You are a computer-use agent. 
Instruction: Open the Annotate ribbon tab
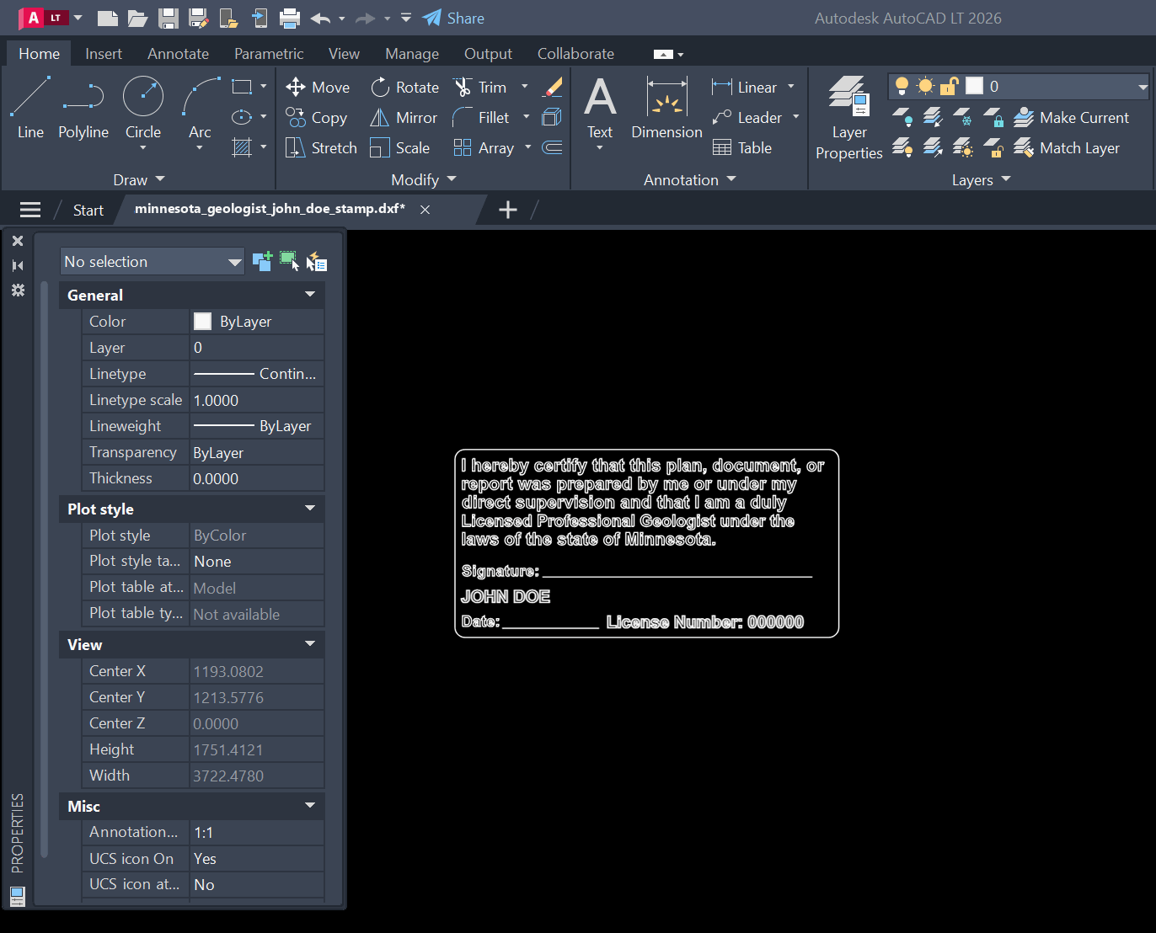(x=178, y=53)
